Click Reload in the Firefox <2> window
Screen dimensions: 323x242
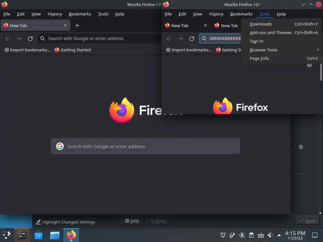point(192,38)
